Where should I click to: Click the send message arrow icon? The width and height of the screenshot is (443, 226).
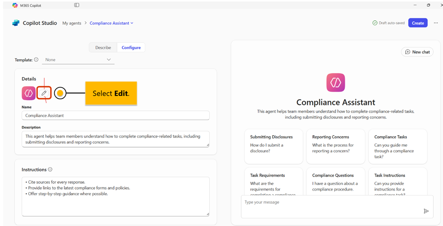(x=427, y=211)
